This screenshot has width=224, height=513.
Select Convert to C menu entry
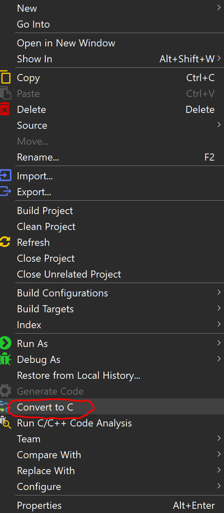tap(112, 407)
